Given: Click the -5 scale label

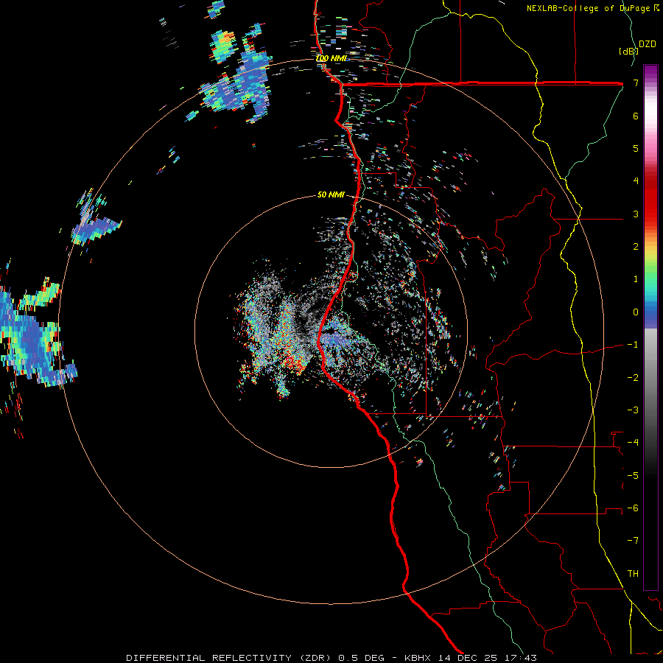Looking at the screenshot, I should [633, 476].
